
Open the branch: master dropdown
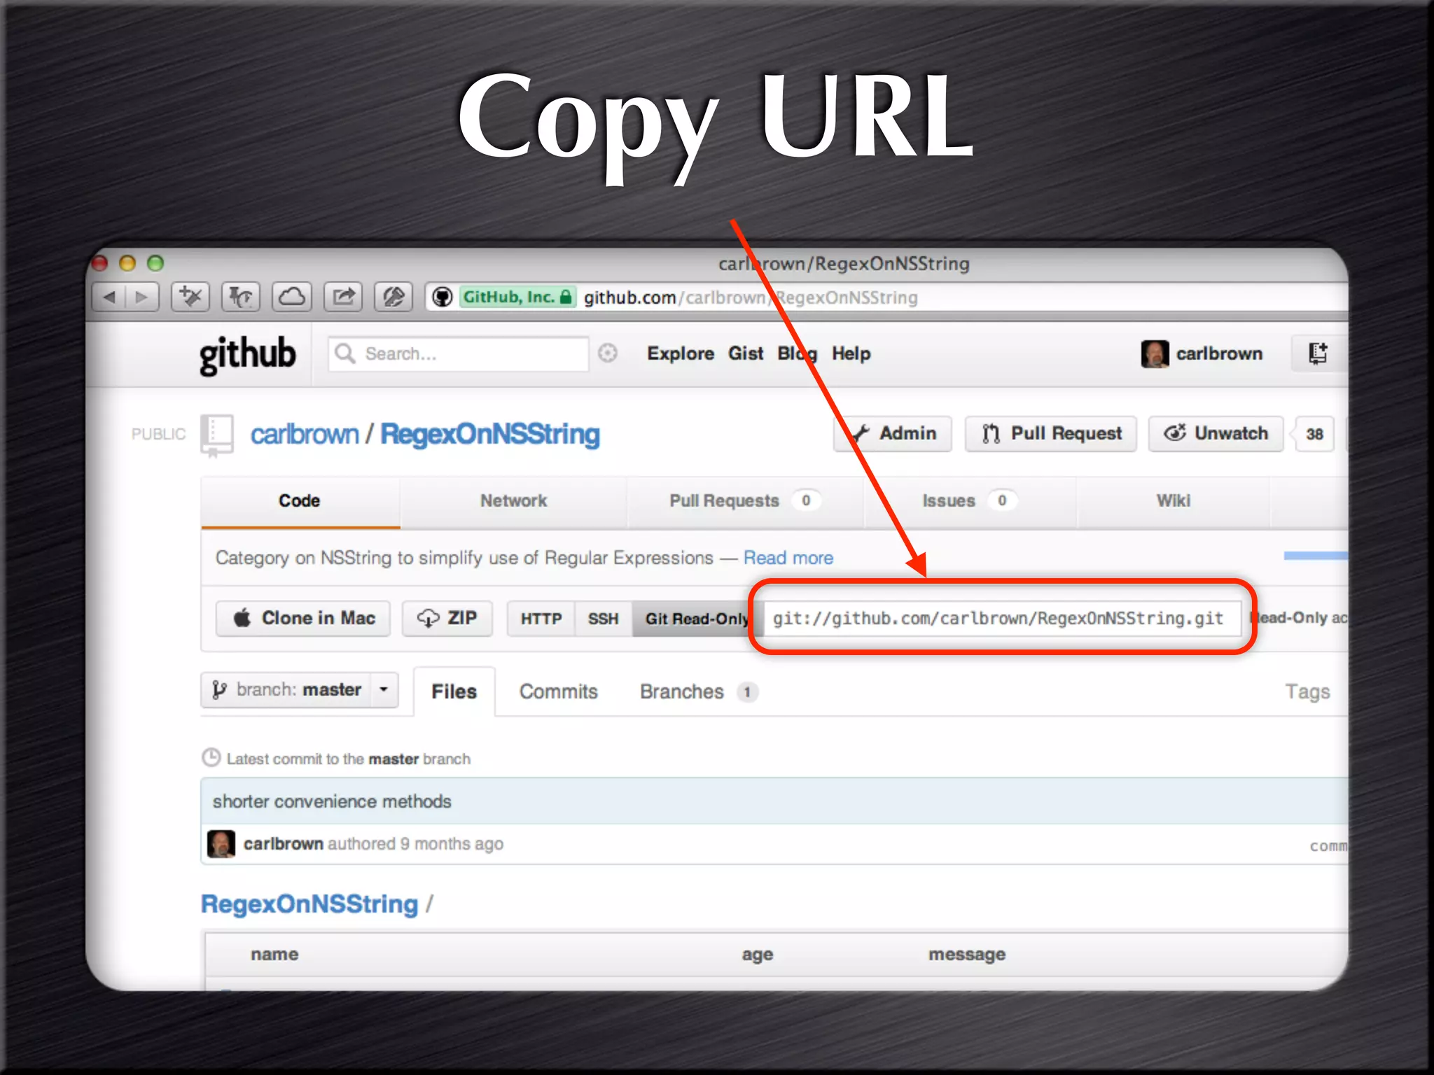pos(300,690)
